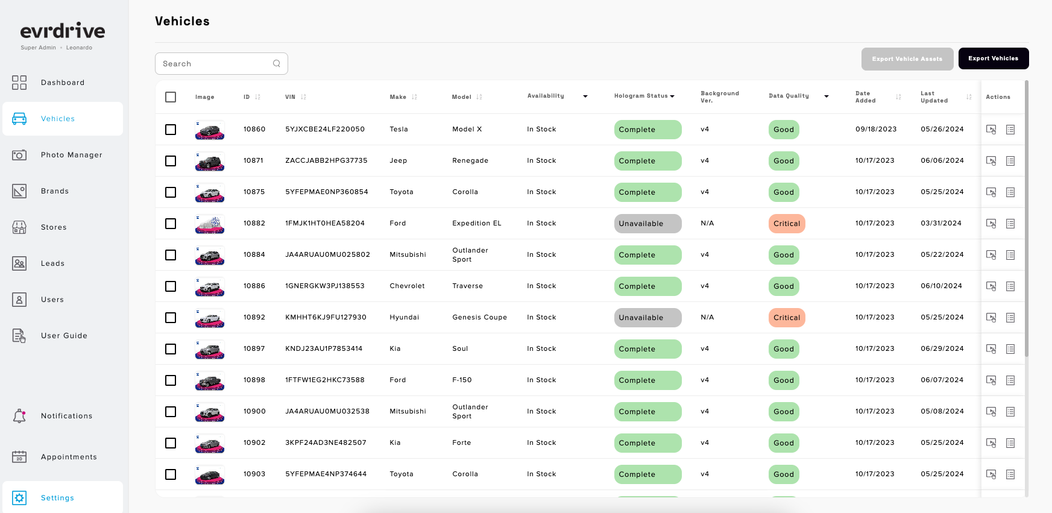Open details list icon for Kia Soul
The height and width of the screenshot is (513, 1052).
click(x=1010, y=349)
